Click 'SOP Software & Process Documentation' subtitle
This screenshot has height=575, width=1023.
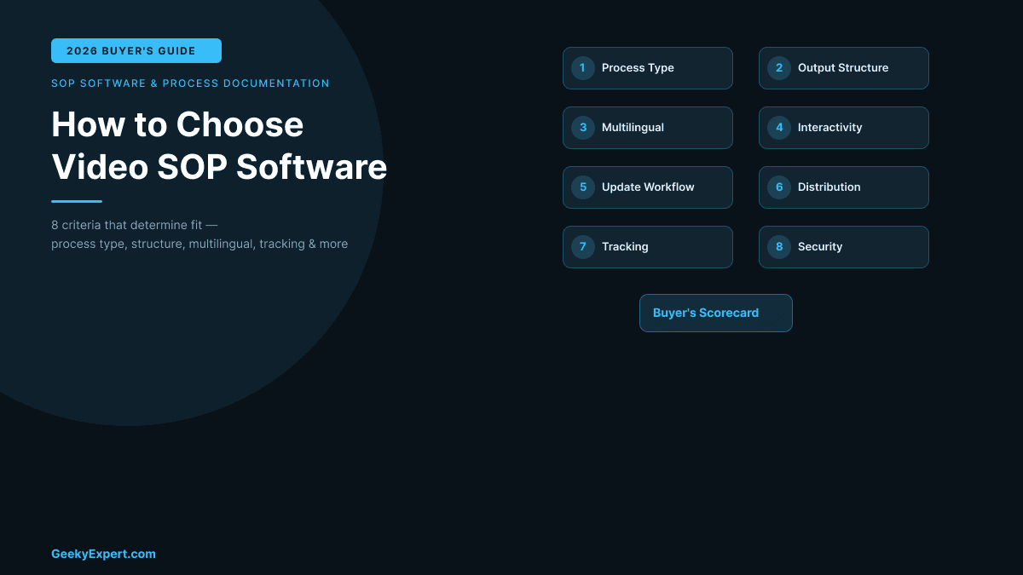[190, 83]
